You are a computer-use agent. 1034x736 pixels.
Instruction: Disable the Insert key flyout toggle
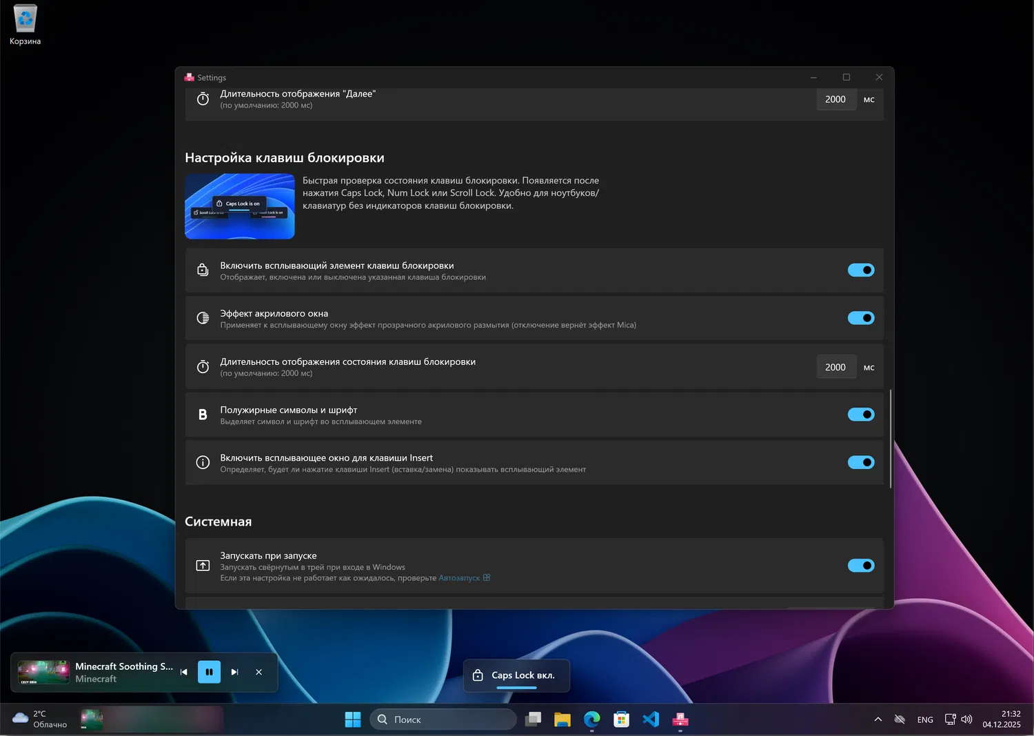[860, 462]
